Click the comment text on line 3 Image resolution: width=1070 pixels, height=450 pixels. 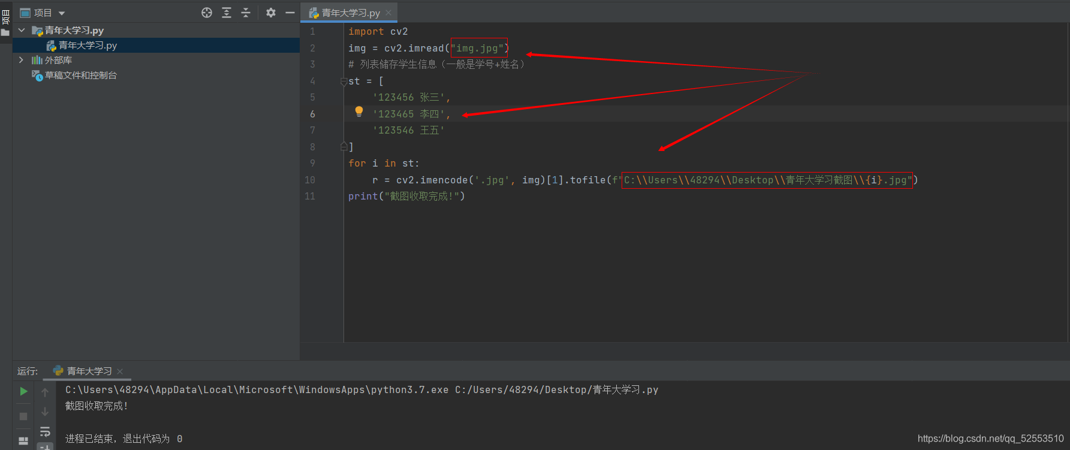[436, 65]
